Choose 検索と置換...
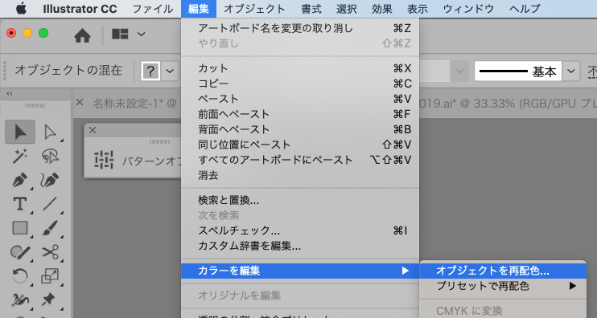 coord(300,200)
